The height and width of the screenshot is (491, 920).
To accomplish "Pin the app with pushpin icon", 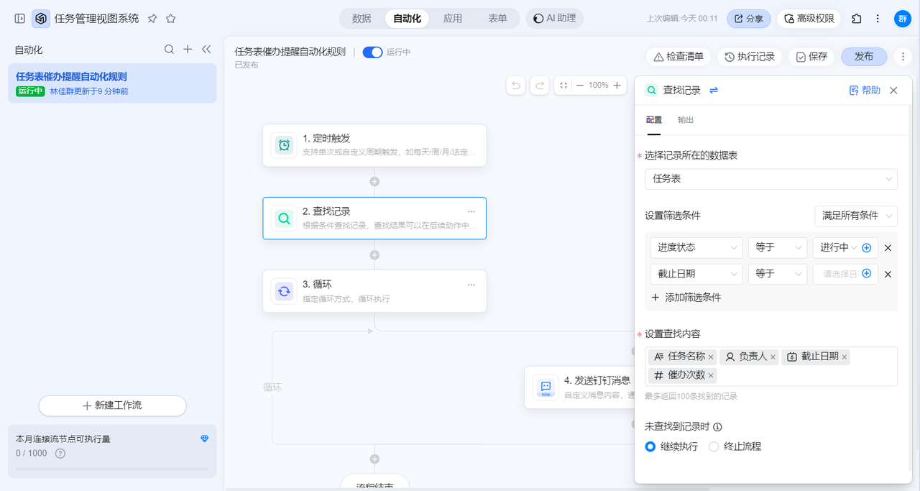I will [152, 19].
